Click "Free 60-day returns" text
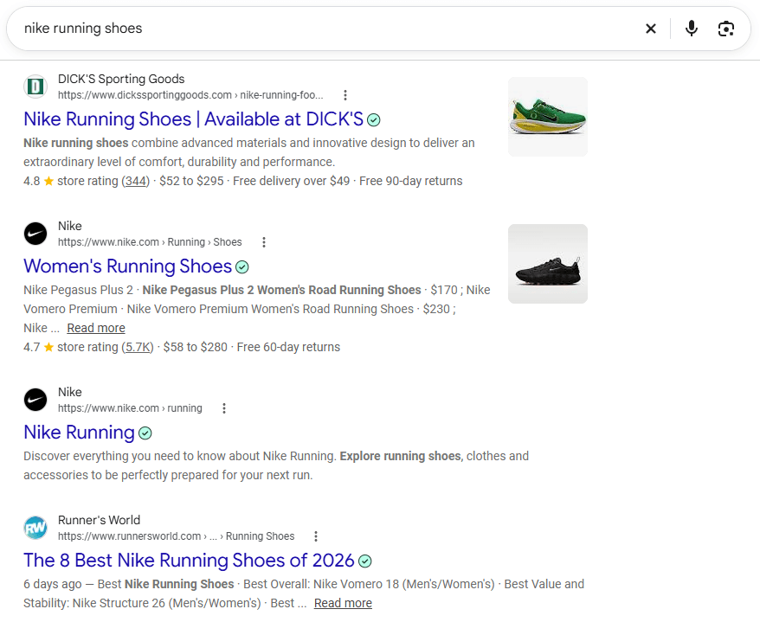Viewport: 760px width, 622px height. [288, 347]
